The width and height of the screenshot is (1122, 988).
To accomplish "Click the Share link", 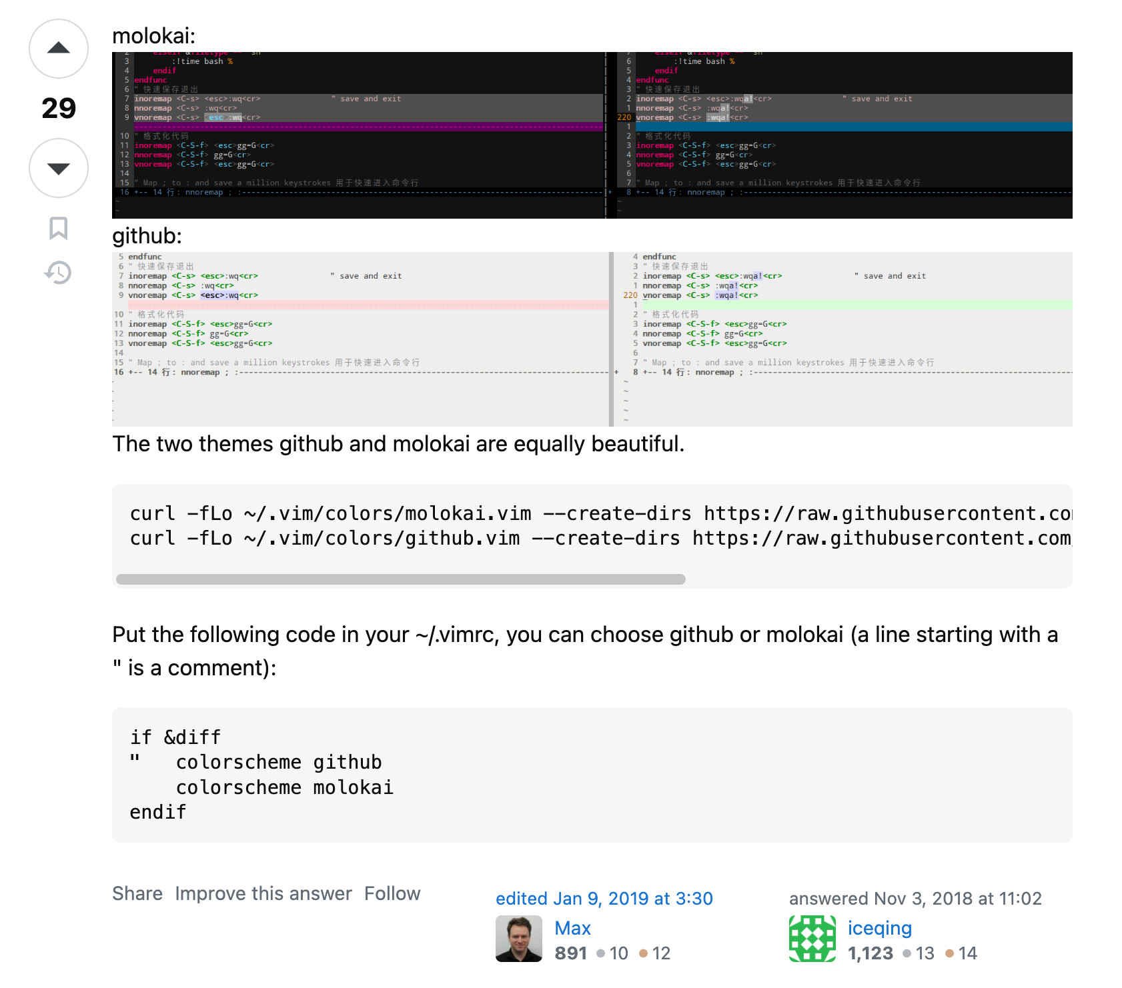I will point(137,893).
